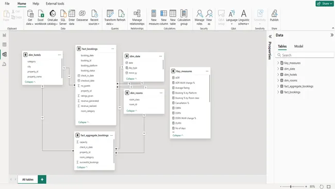Open more options for fact_bookings table

click(x=112, y=49)
